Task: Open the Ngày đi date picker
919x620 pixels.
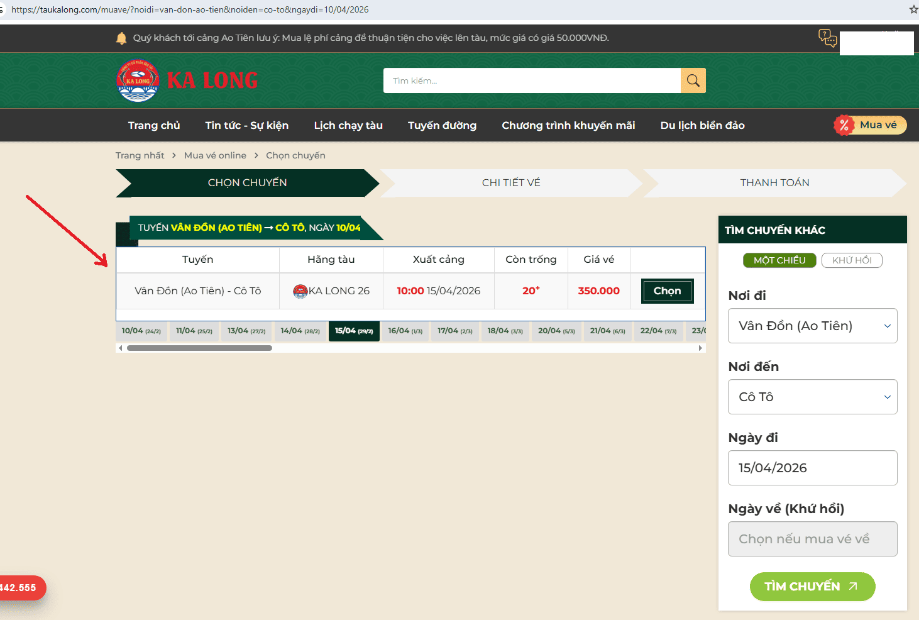Action: (812, 468)
